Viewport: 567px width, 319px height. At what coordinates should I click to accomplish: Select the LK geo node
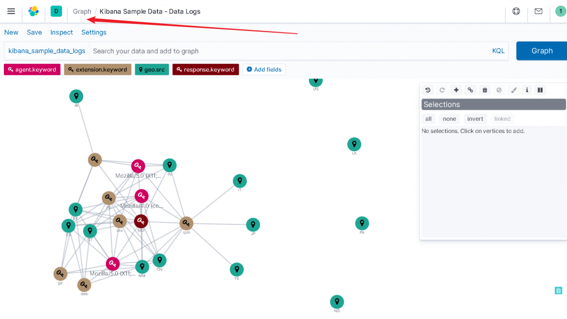click(354, 145)
